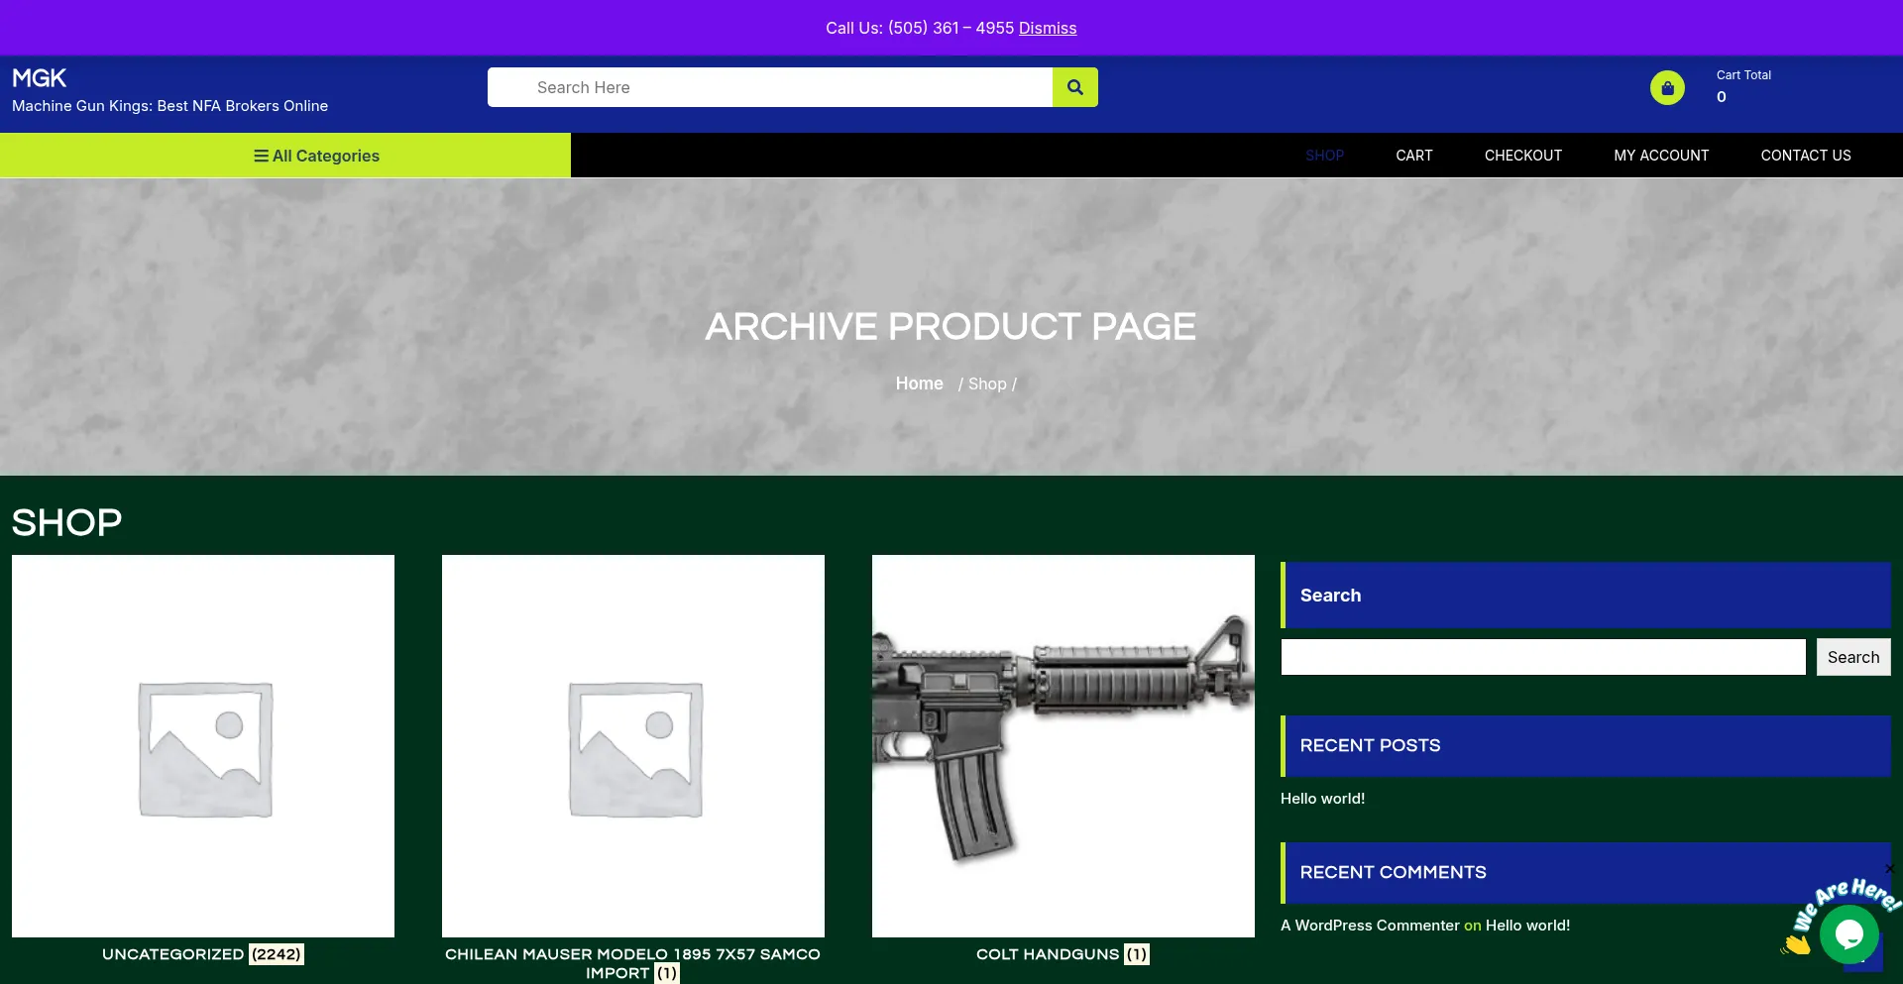Open the Colt Handguns rifle image
Image resolution: width=1903 pixels, height=984 pixels.
(x=1063, y=746)
